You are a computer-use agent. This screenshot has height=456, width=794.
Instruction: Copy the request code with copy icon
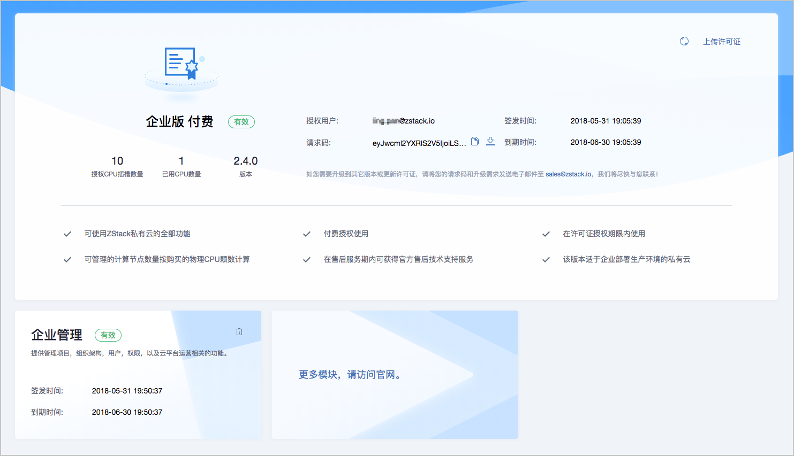474,141
